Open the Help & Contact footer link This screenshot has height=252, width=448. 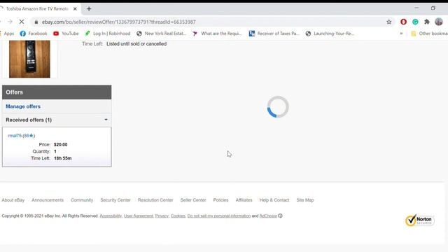274,200
